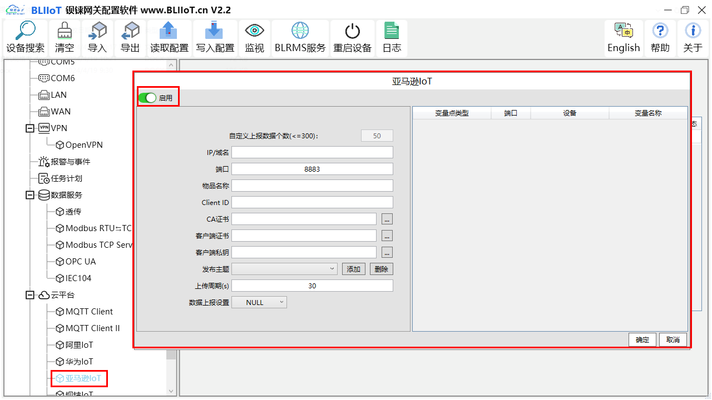Collapse the 数据服务 data service node
Screen dimensions: 712x400
pyautogui.click(x=30, y=195)
